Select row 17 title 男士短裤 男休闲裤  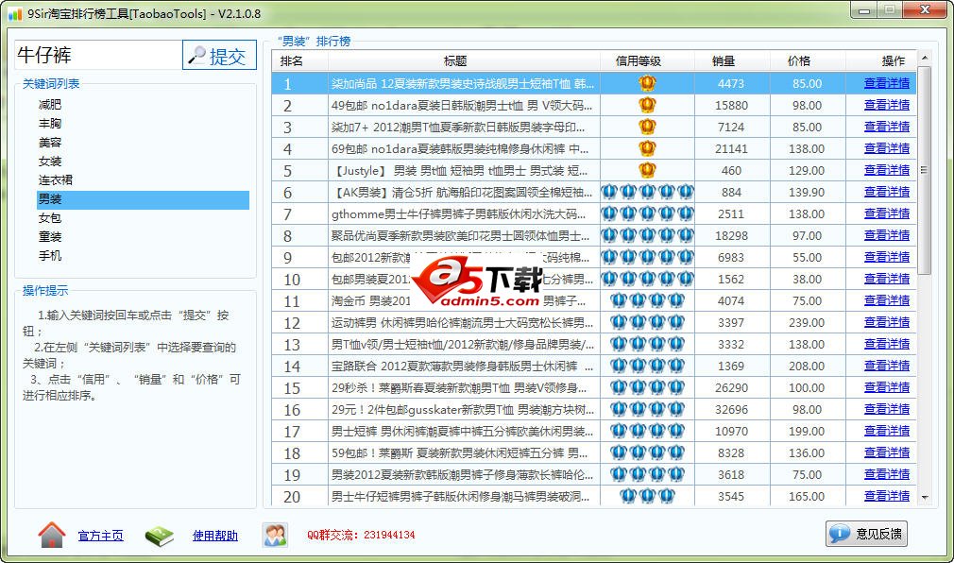tap(462, 431)
